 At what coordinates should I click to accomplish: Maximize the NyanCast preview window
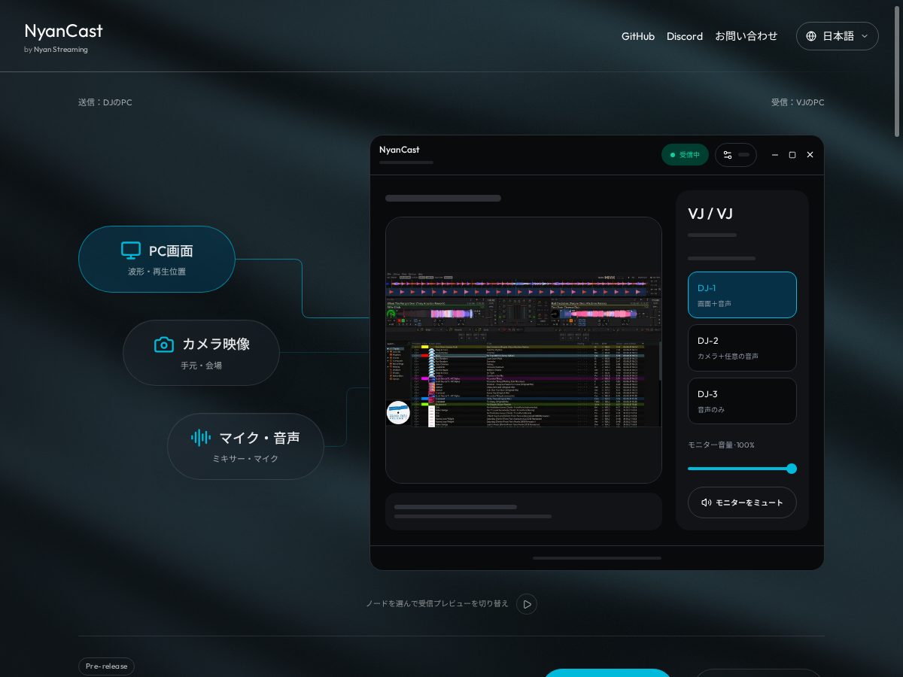(x=792, y=155)
